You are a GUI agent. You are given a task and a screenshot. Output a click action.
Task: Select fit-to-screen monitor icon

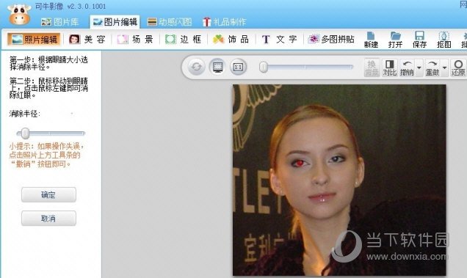pyautogui.click(x=217, y=67)
